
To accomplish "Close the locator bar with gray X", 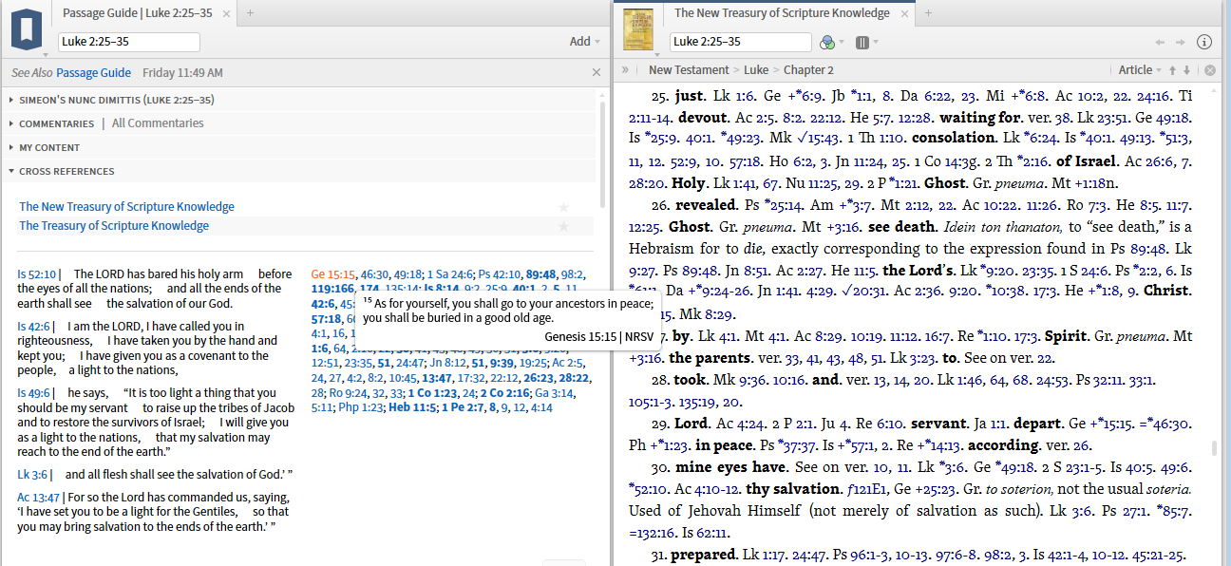I will [x=1210, y=70].
